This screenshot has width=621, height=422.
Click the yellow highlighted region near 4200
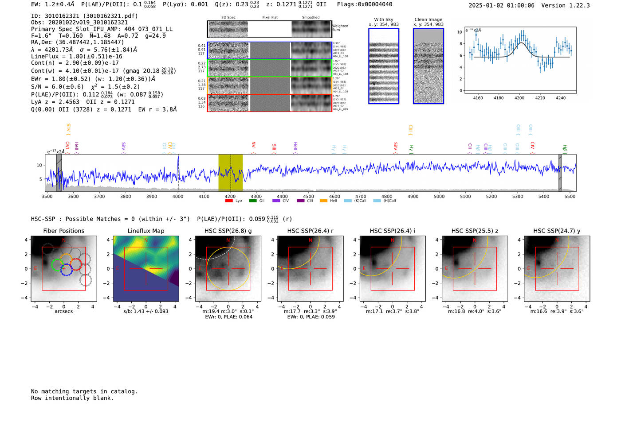pos(230,173)
